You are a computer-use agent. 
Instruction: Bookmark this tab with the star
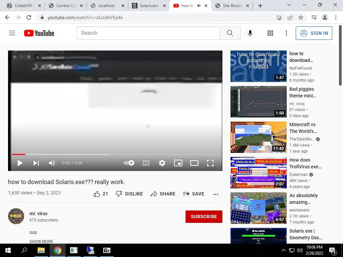point(301,17)
